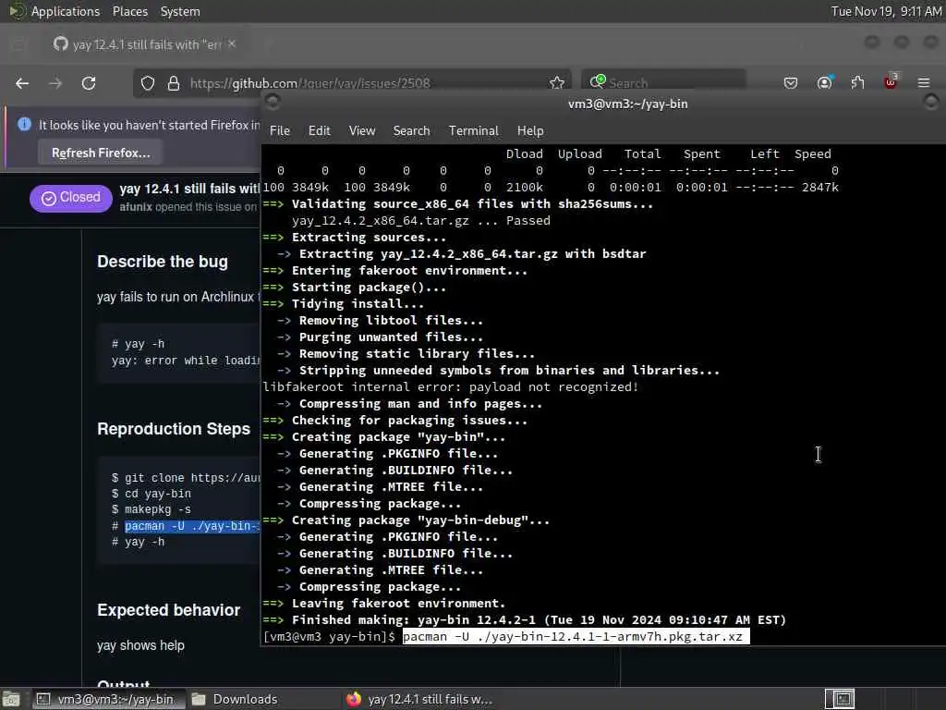Bookmark this page with star icon

point(557,82)
